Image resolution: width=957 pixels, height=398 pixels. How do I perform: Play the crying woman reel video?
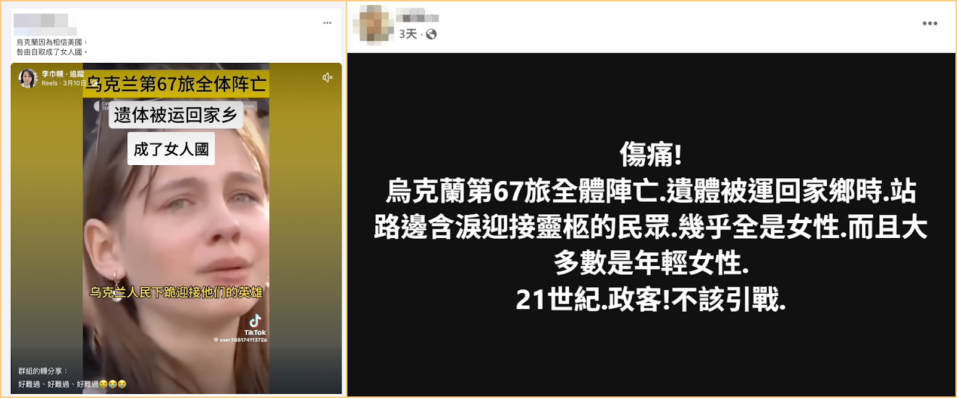click(176, 228)
